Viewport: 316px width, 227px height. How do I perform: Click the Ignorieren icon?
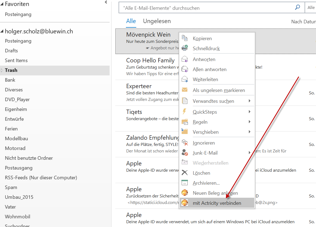[x=185, y=143]
